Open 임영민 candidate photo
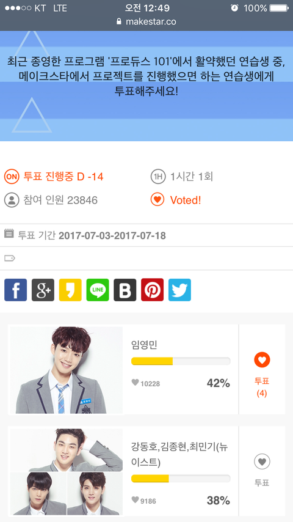293x522 pixels. 67,370
